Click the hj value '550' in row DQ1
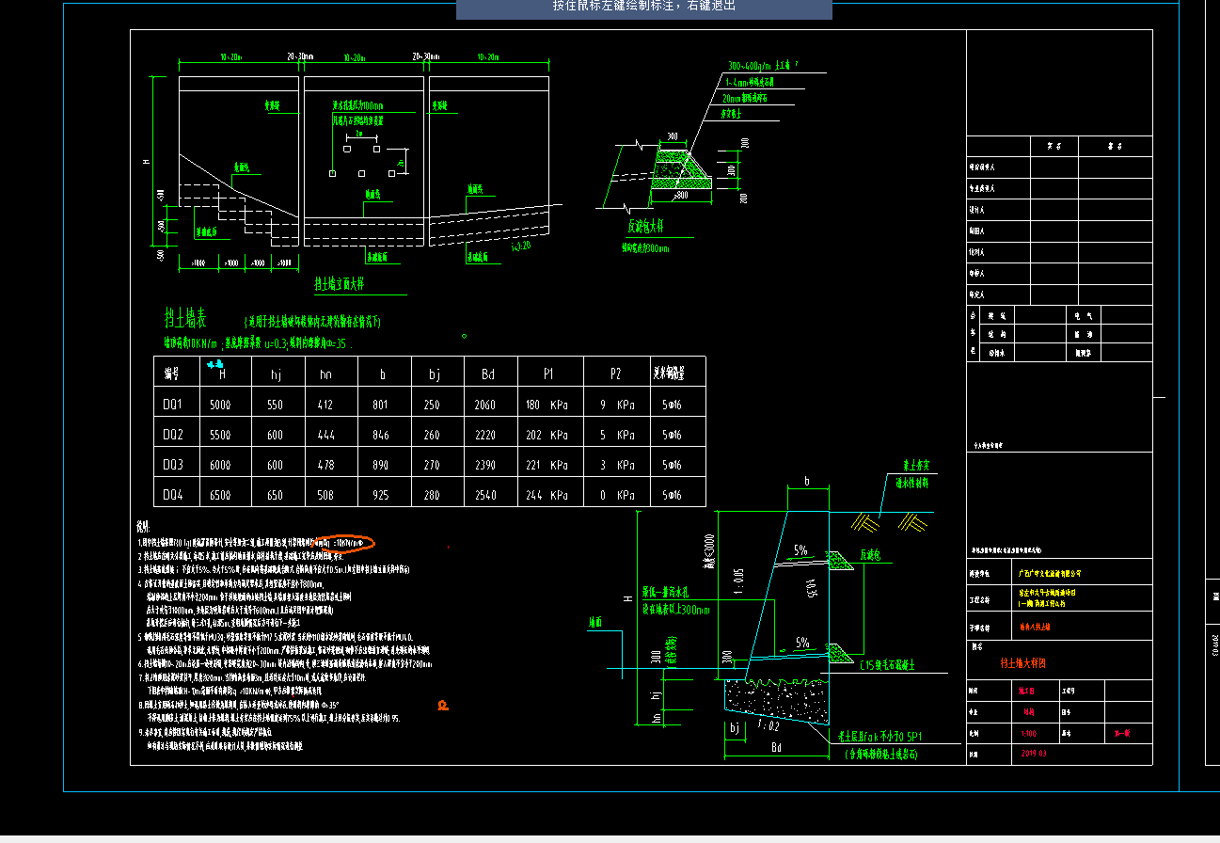Viewport: 1220px width, 843px height. tap(275, 406)
